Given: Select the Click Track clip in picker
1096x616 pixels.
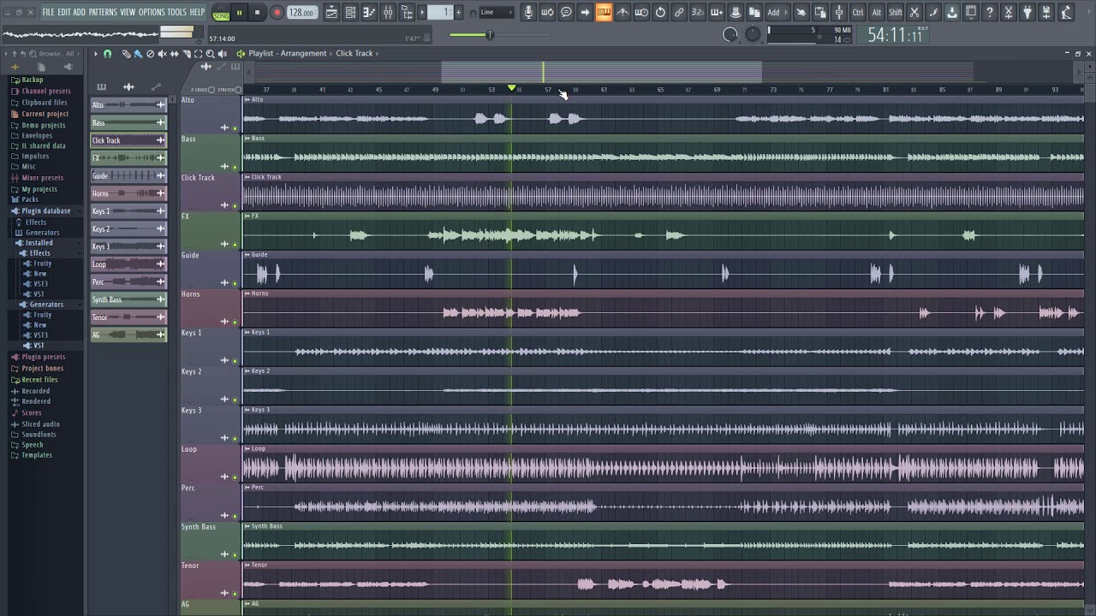Looking at the screenshot, I should 128,140.
